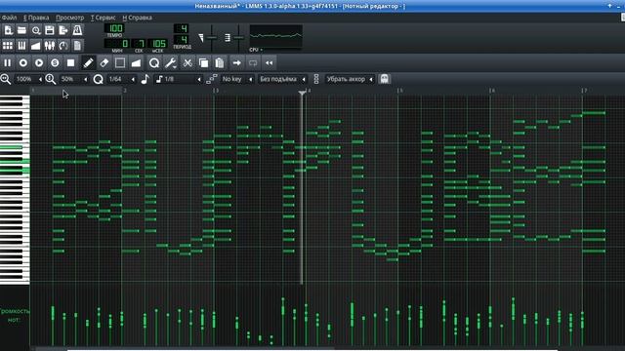Click the playhead marker on timeline
625x351 pixels.
pos(302,93)
